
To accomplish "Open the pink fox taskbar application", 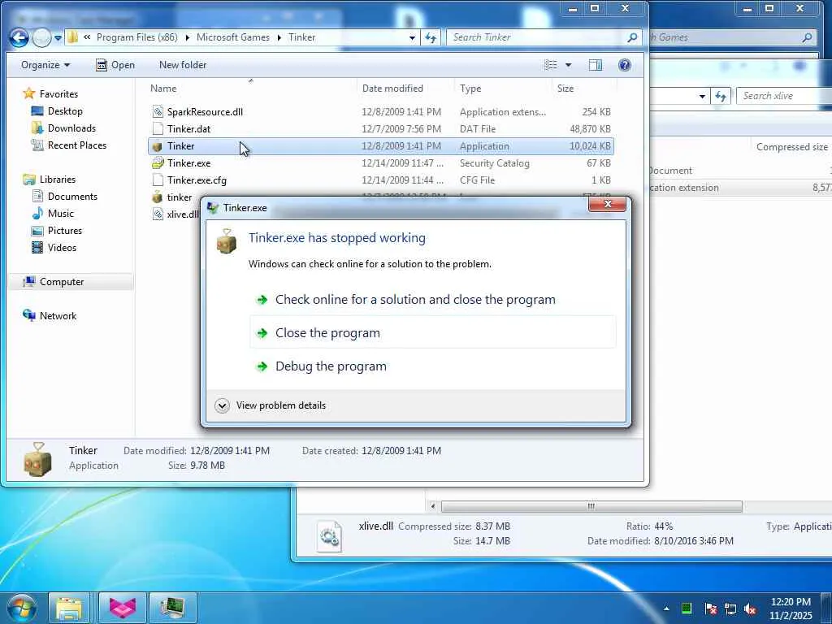I will 123,608.
